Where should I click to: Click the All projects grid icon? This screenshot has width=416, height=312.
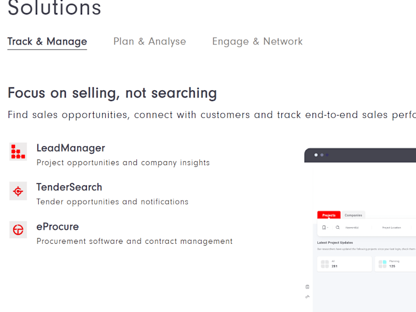coord(325,264)
